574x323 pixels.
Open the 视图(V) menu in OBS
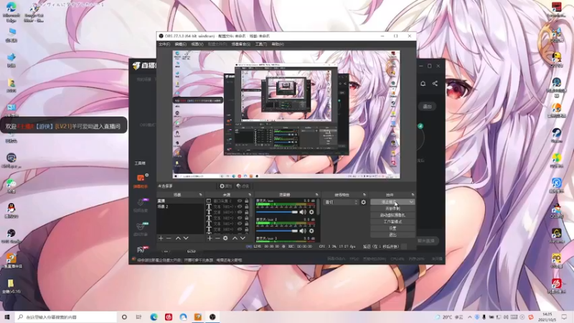(197, 45)
